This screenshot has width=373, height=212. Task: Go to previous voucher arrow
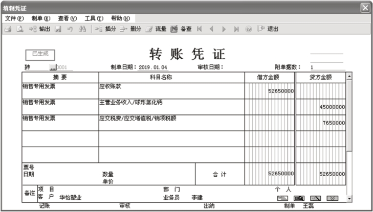[211, 29]
